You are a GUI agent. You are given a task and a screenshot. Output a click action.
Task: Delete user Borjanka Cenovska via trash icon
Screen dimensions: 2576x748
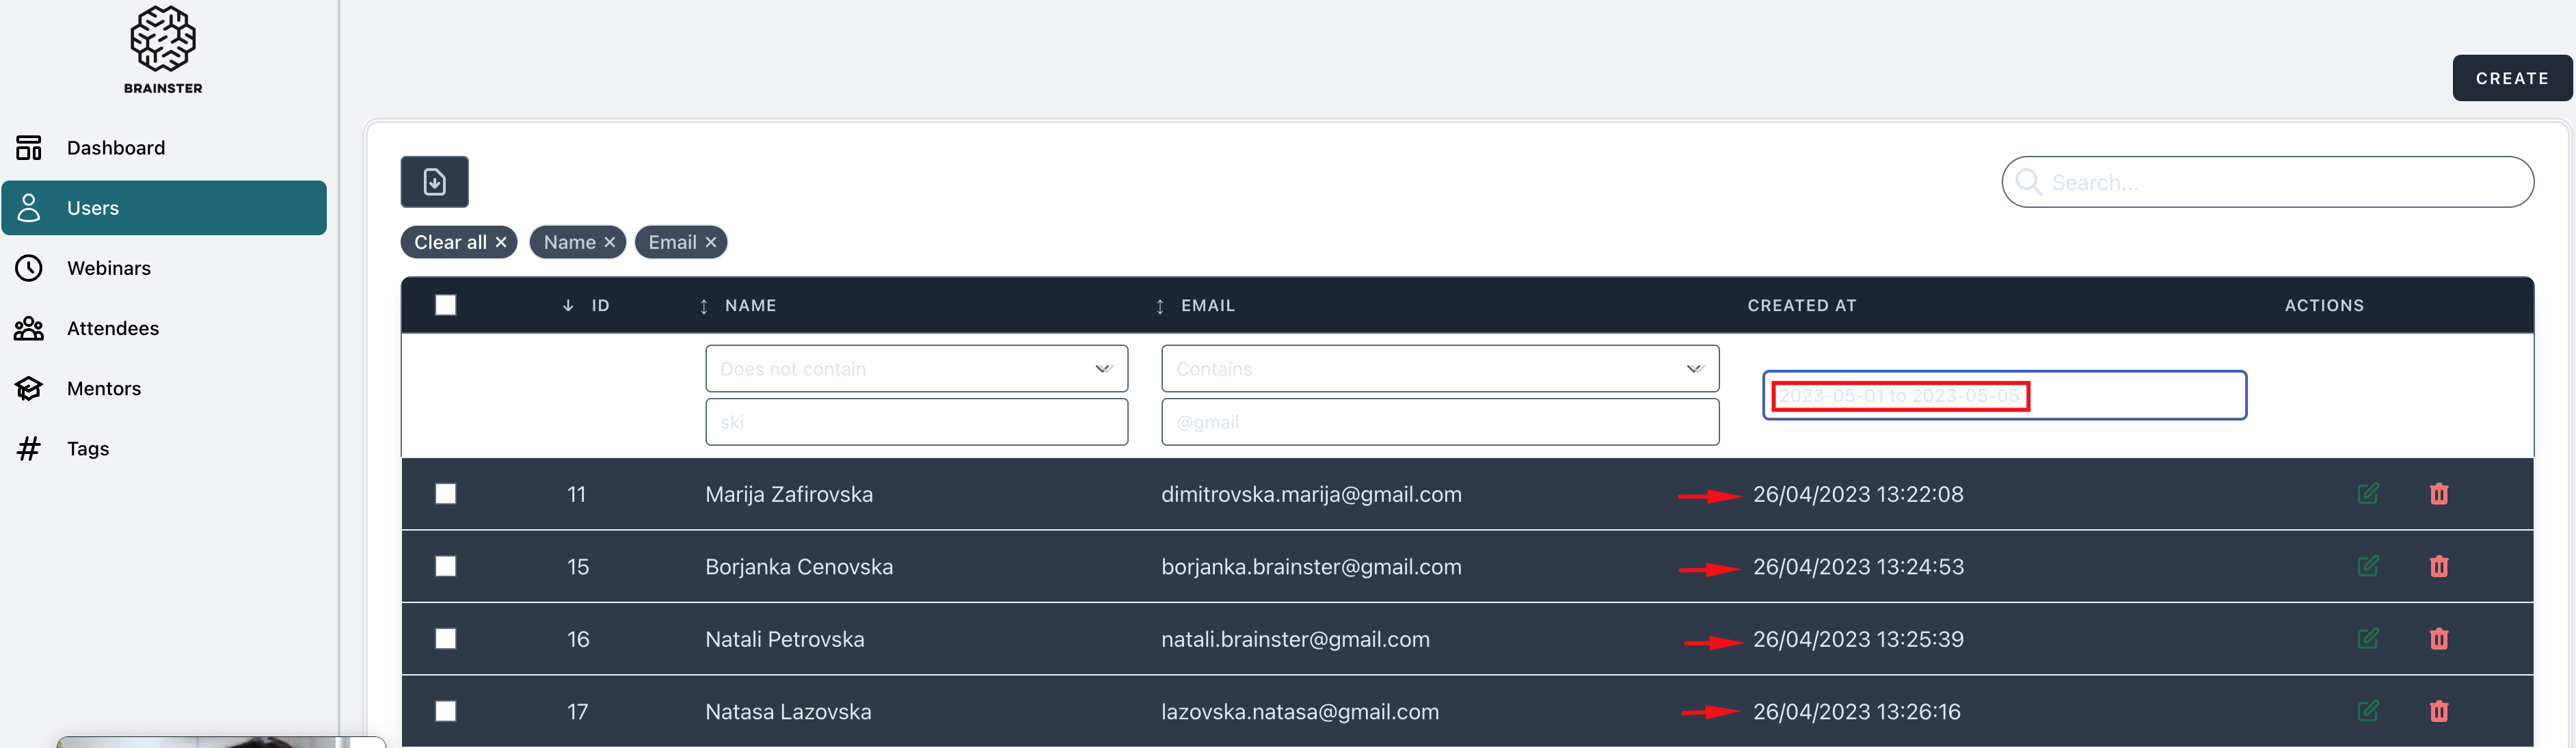click(x=2438, y=566)
